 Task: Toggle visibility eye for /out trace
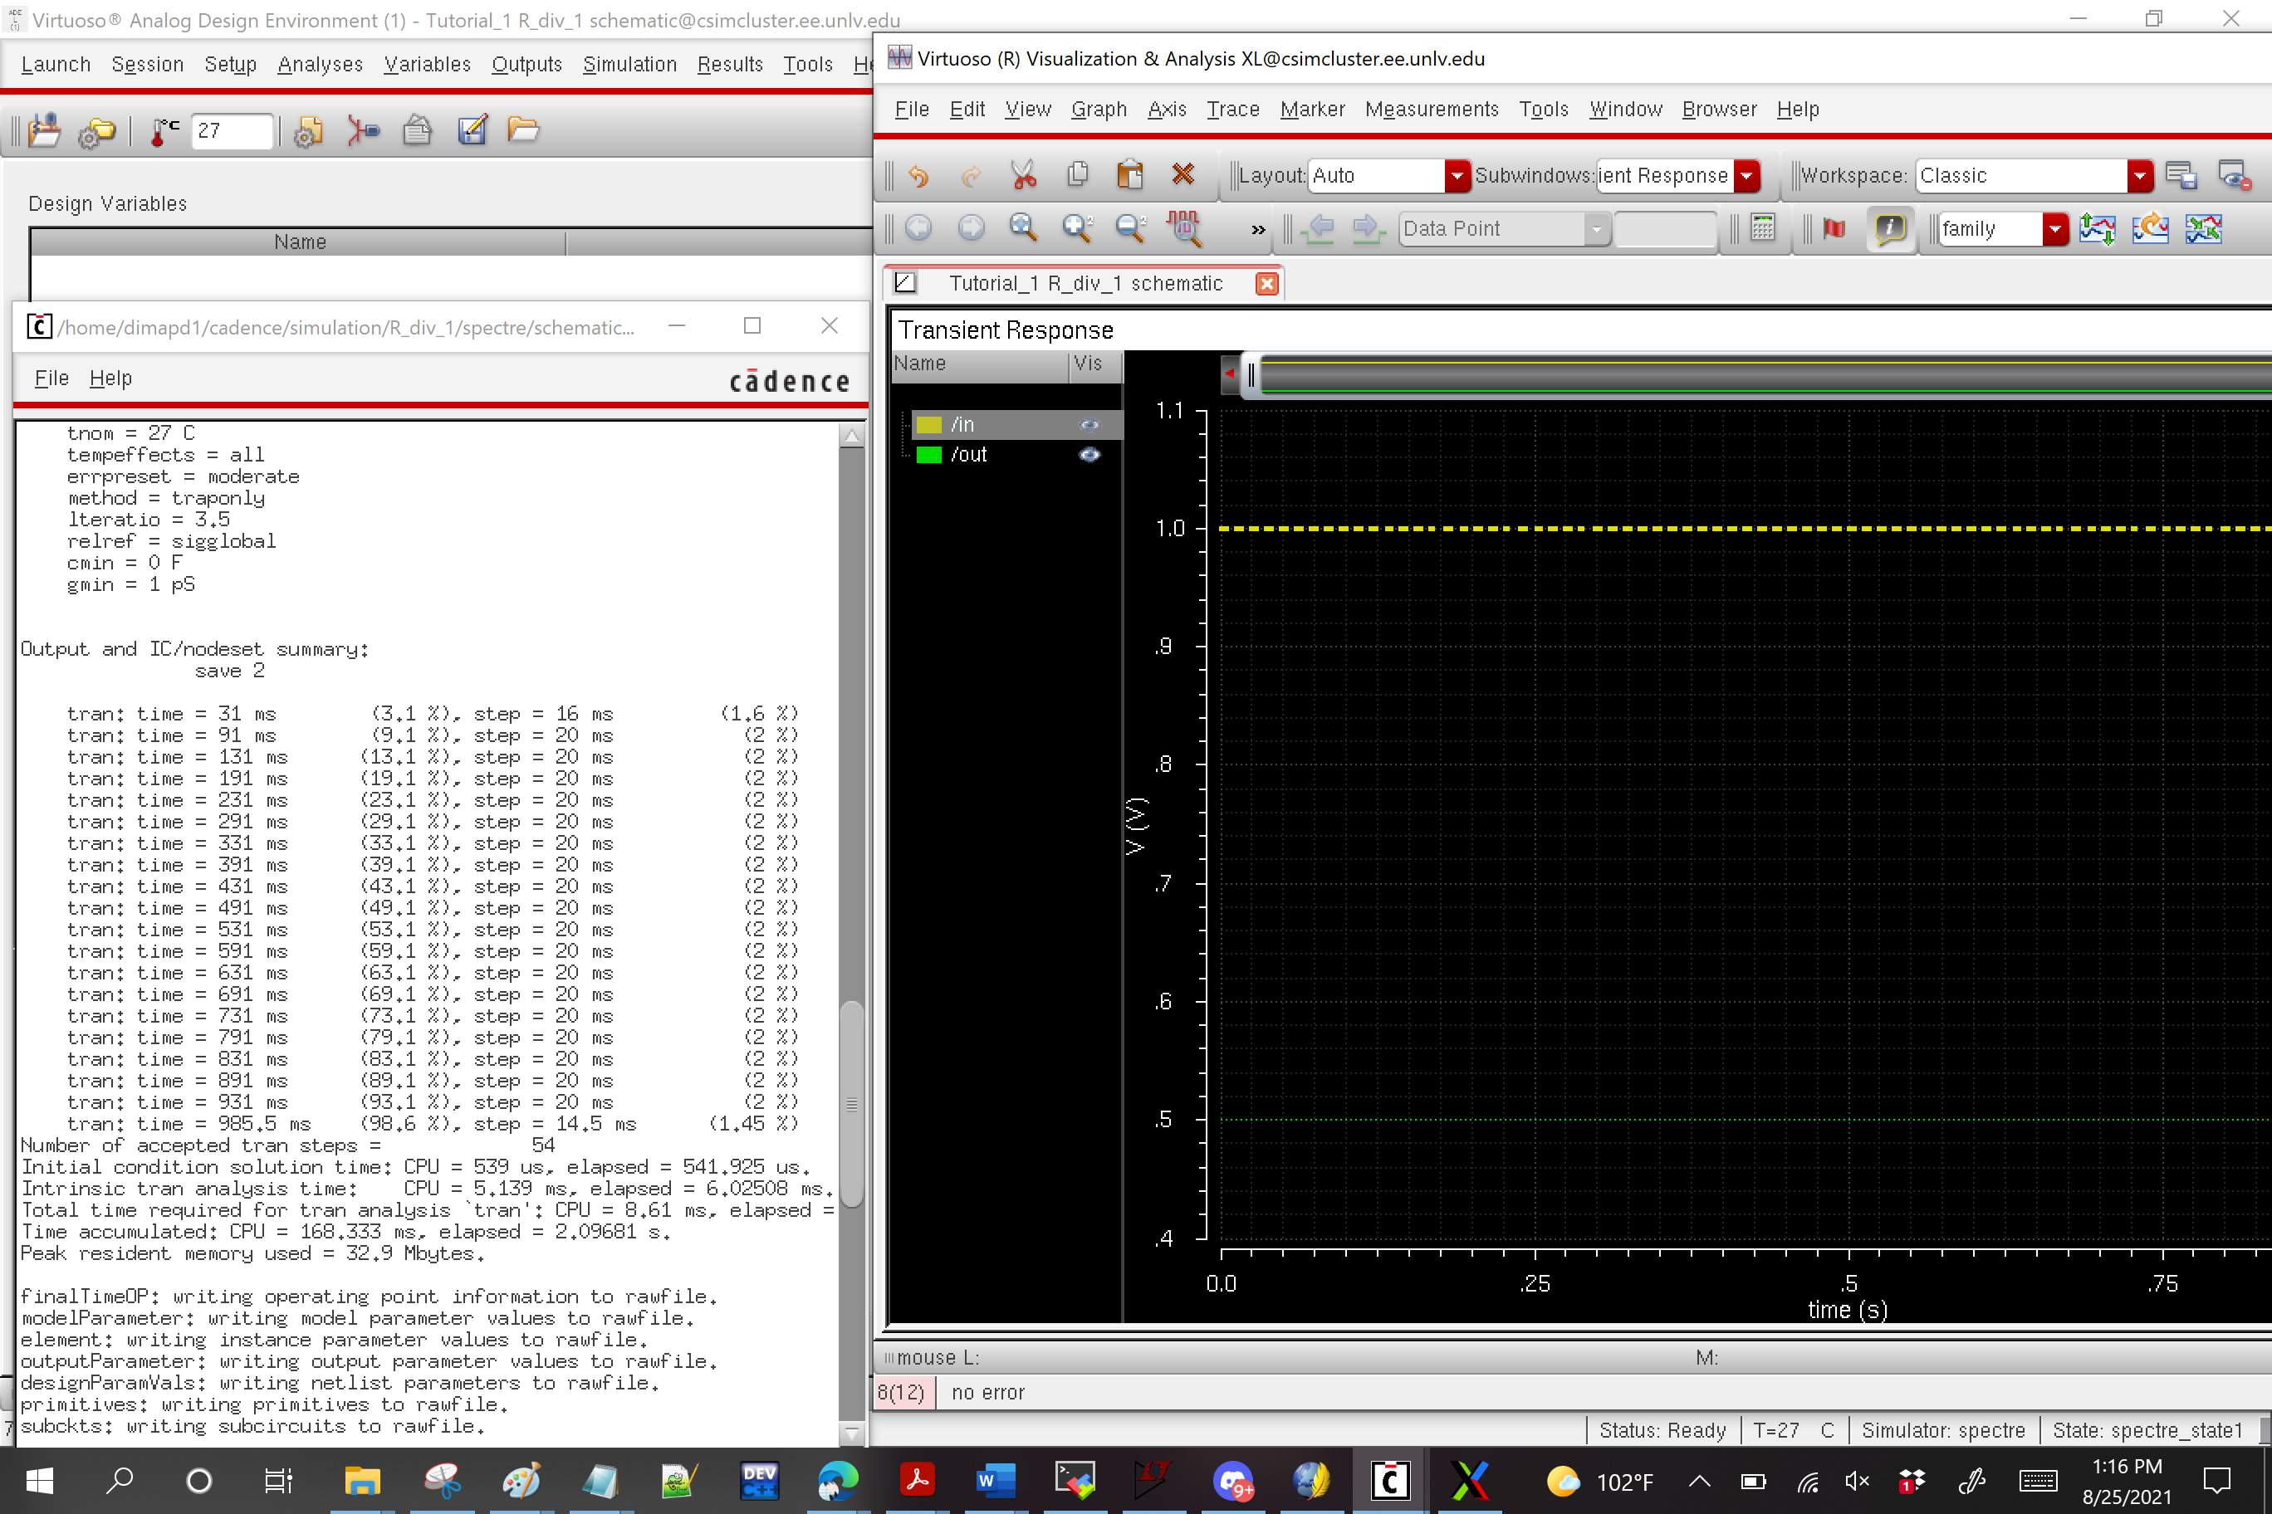pos(1089,455)
